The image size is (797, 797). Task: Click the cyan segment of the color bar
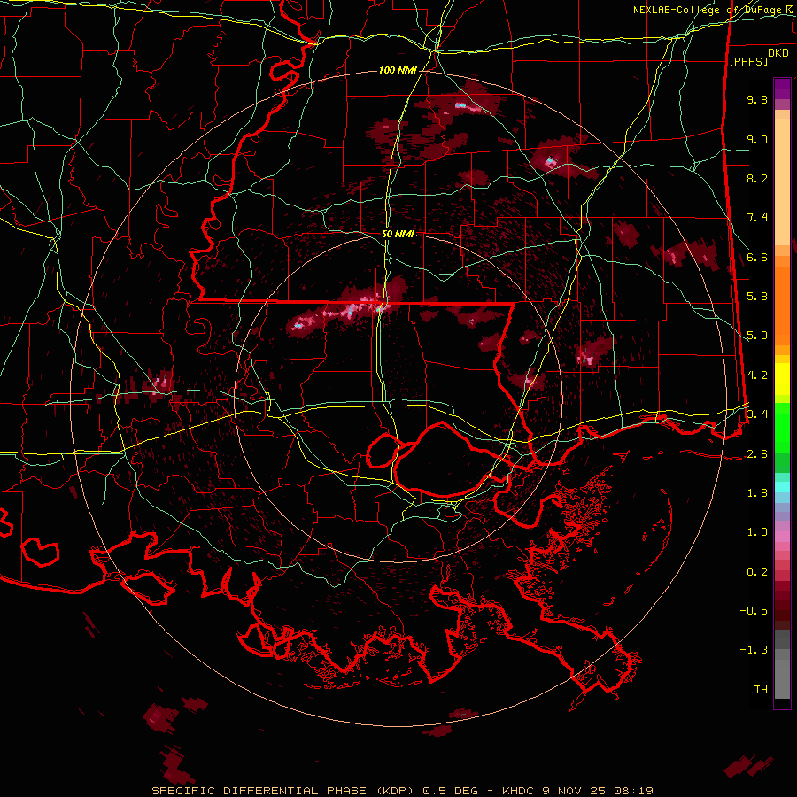782,487
